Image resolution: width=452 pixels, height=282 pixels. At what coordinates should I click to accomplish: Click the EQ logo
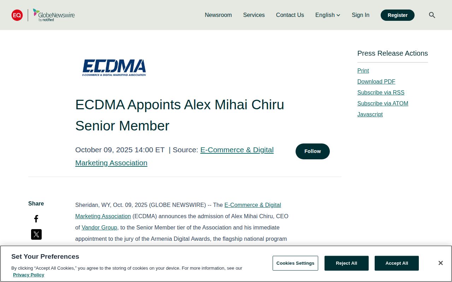tap(17, 15)
